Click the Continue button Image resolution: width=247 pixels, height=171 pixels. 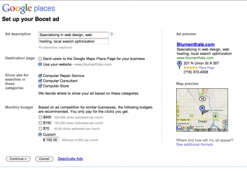18,159
